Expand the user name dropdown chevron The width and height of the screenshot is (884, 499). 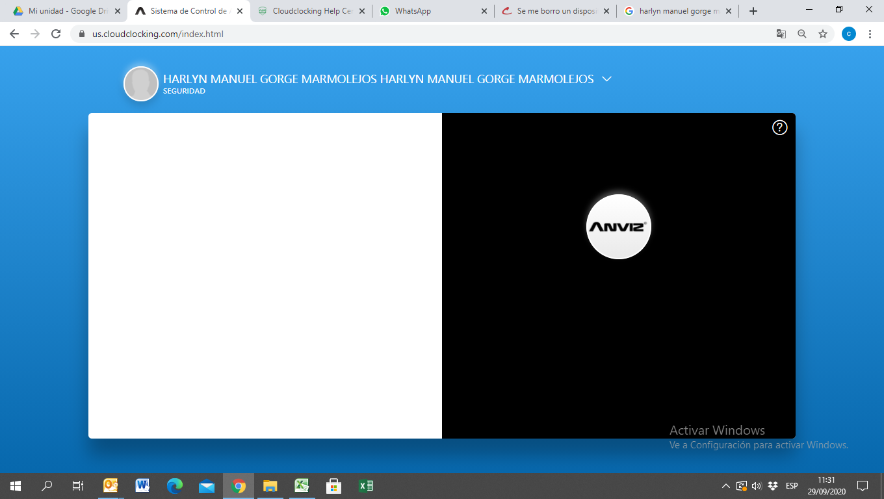[x=607, y=79]
